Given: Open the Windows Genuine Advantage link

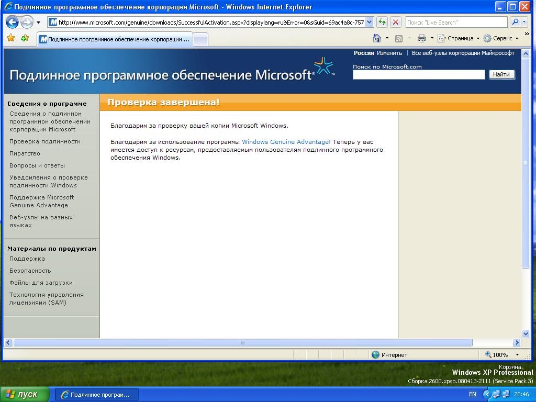Looking at the screenshot, I should [286, 142].
